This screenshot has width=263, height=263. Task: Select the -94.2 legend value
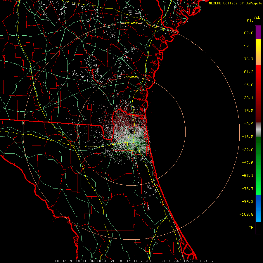(x=248, y=202)
